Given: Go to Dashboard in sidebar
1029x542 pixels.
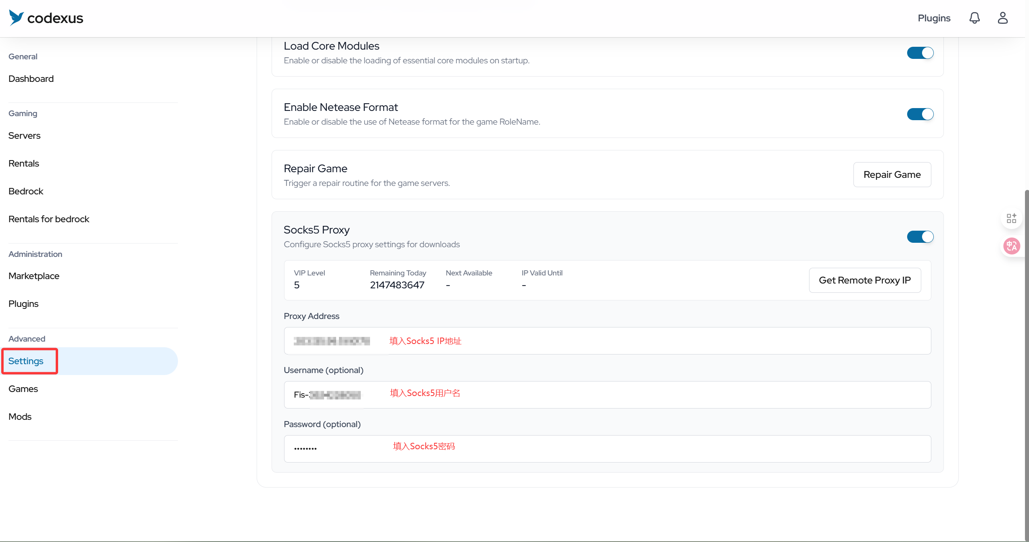Looking at the screenshot, I should (31, 79).
